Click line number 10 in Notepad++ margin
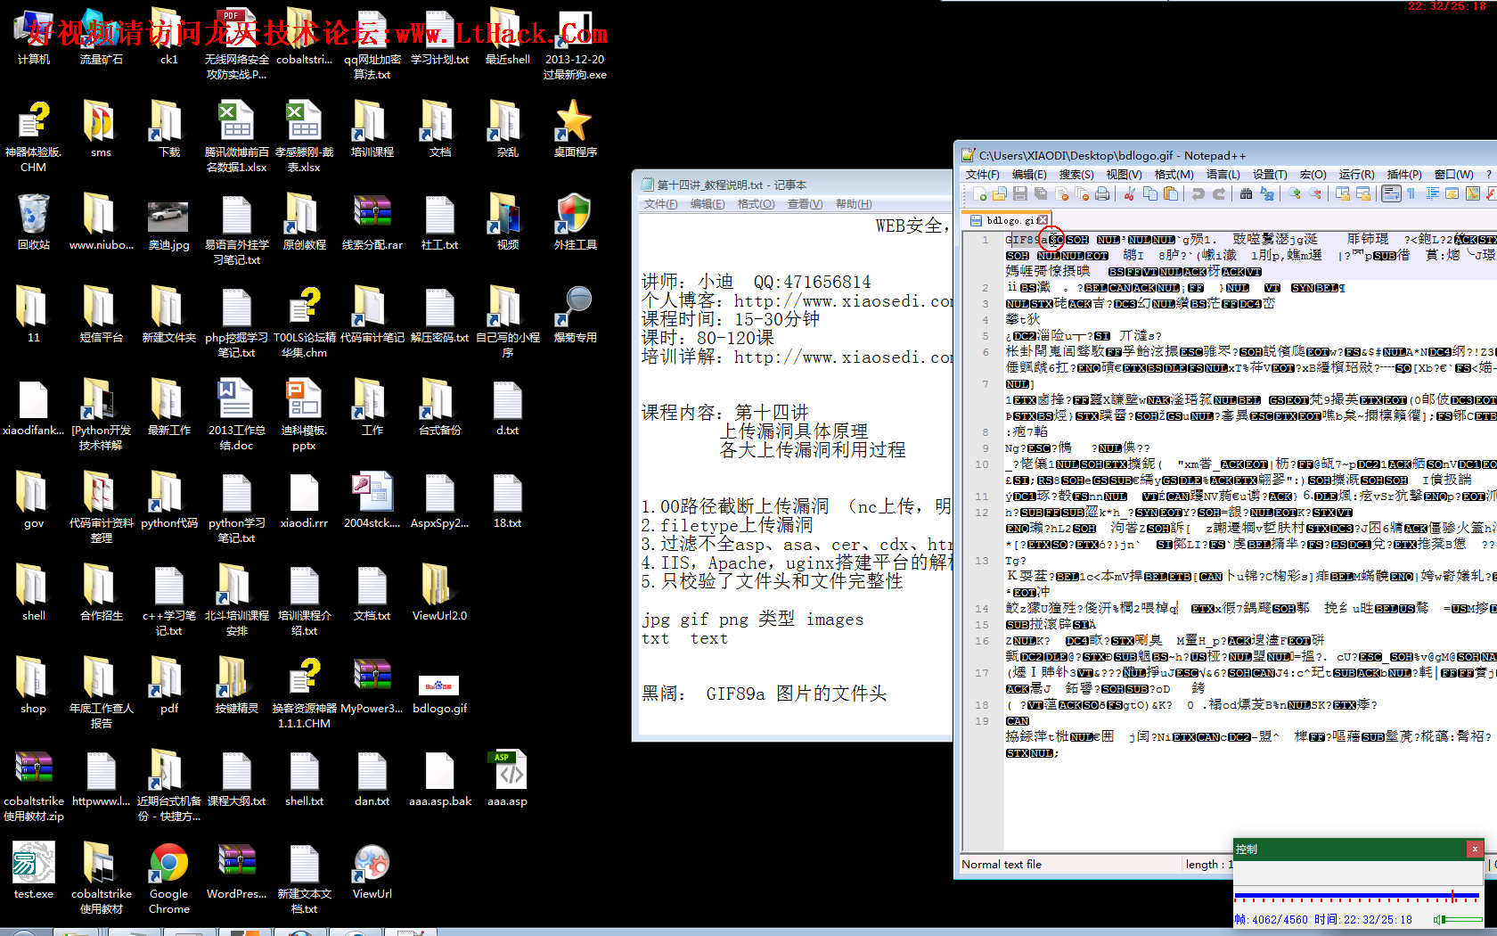This screenshot has width=1497, height=936. point(982,464)
